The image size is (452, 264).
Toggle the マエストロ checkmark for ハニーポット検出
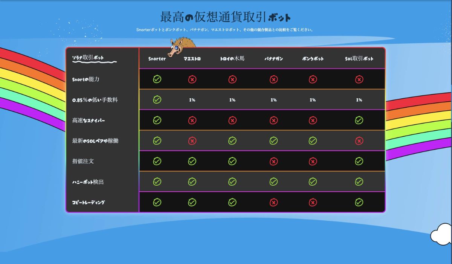193,182
